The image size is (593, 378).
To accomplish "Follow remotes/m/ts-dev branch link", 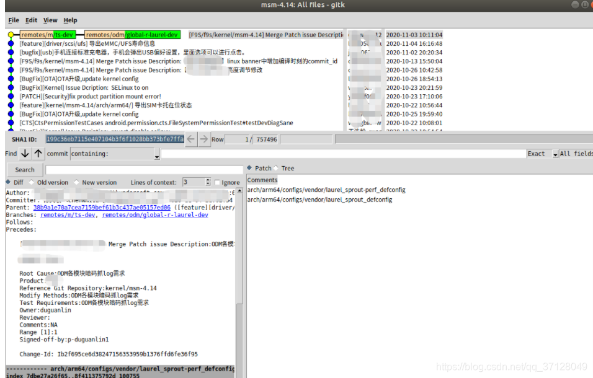I will point(68,215).
